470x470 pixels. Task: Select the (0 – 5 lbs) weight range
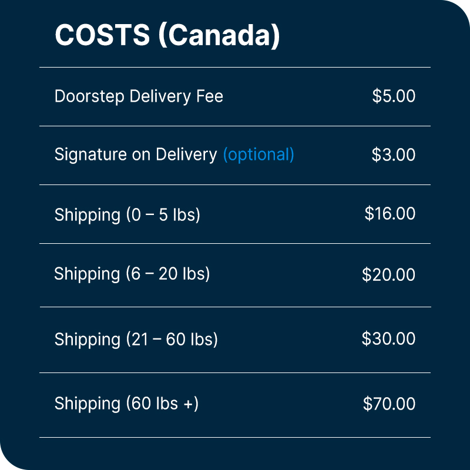click(x=163, y=215)
